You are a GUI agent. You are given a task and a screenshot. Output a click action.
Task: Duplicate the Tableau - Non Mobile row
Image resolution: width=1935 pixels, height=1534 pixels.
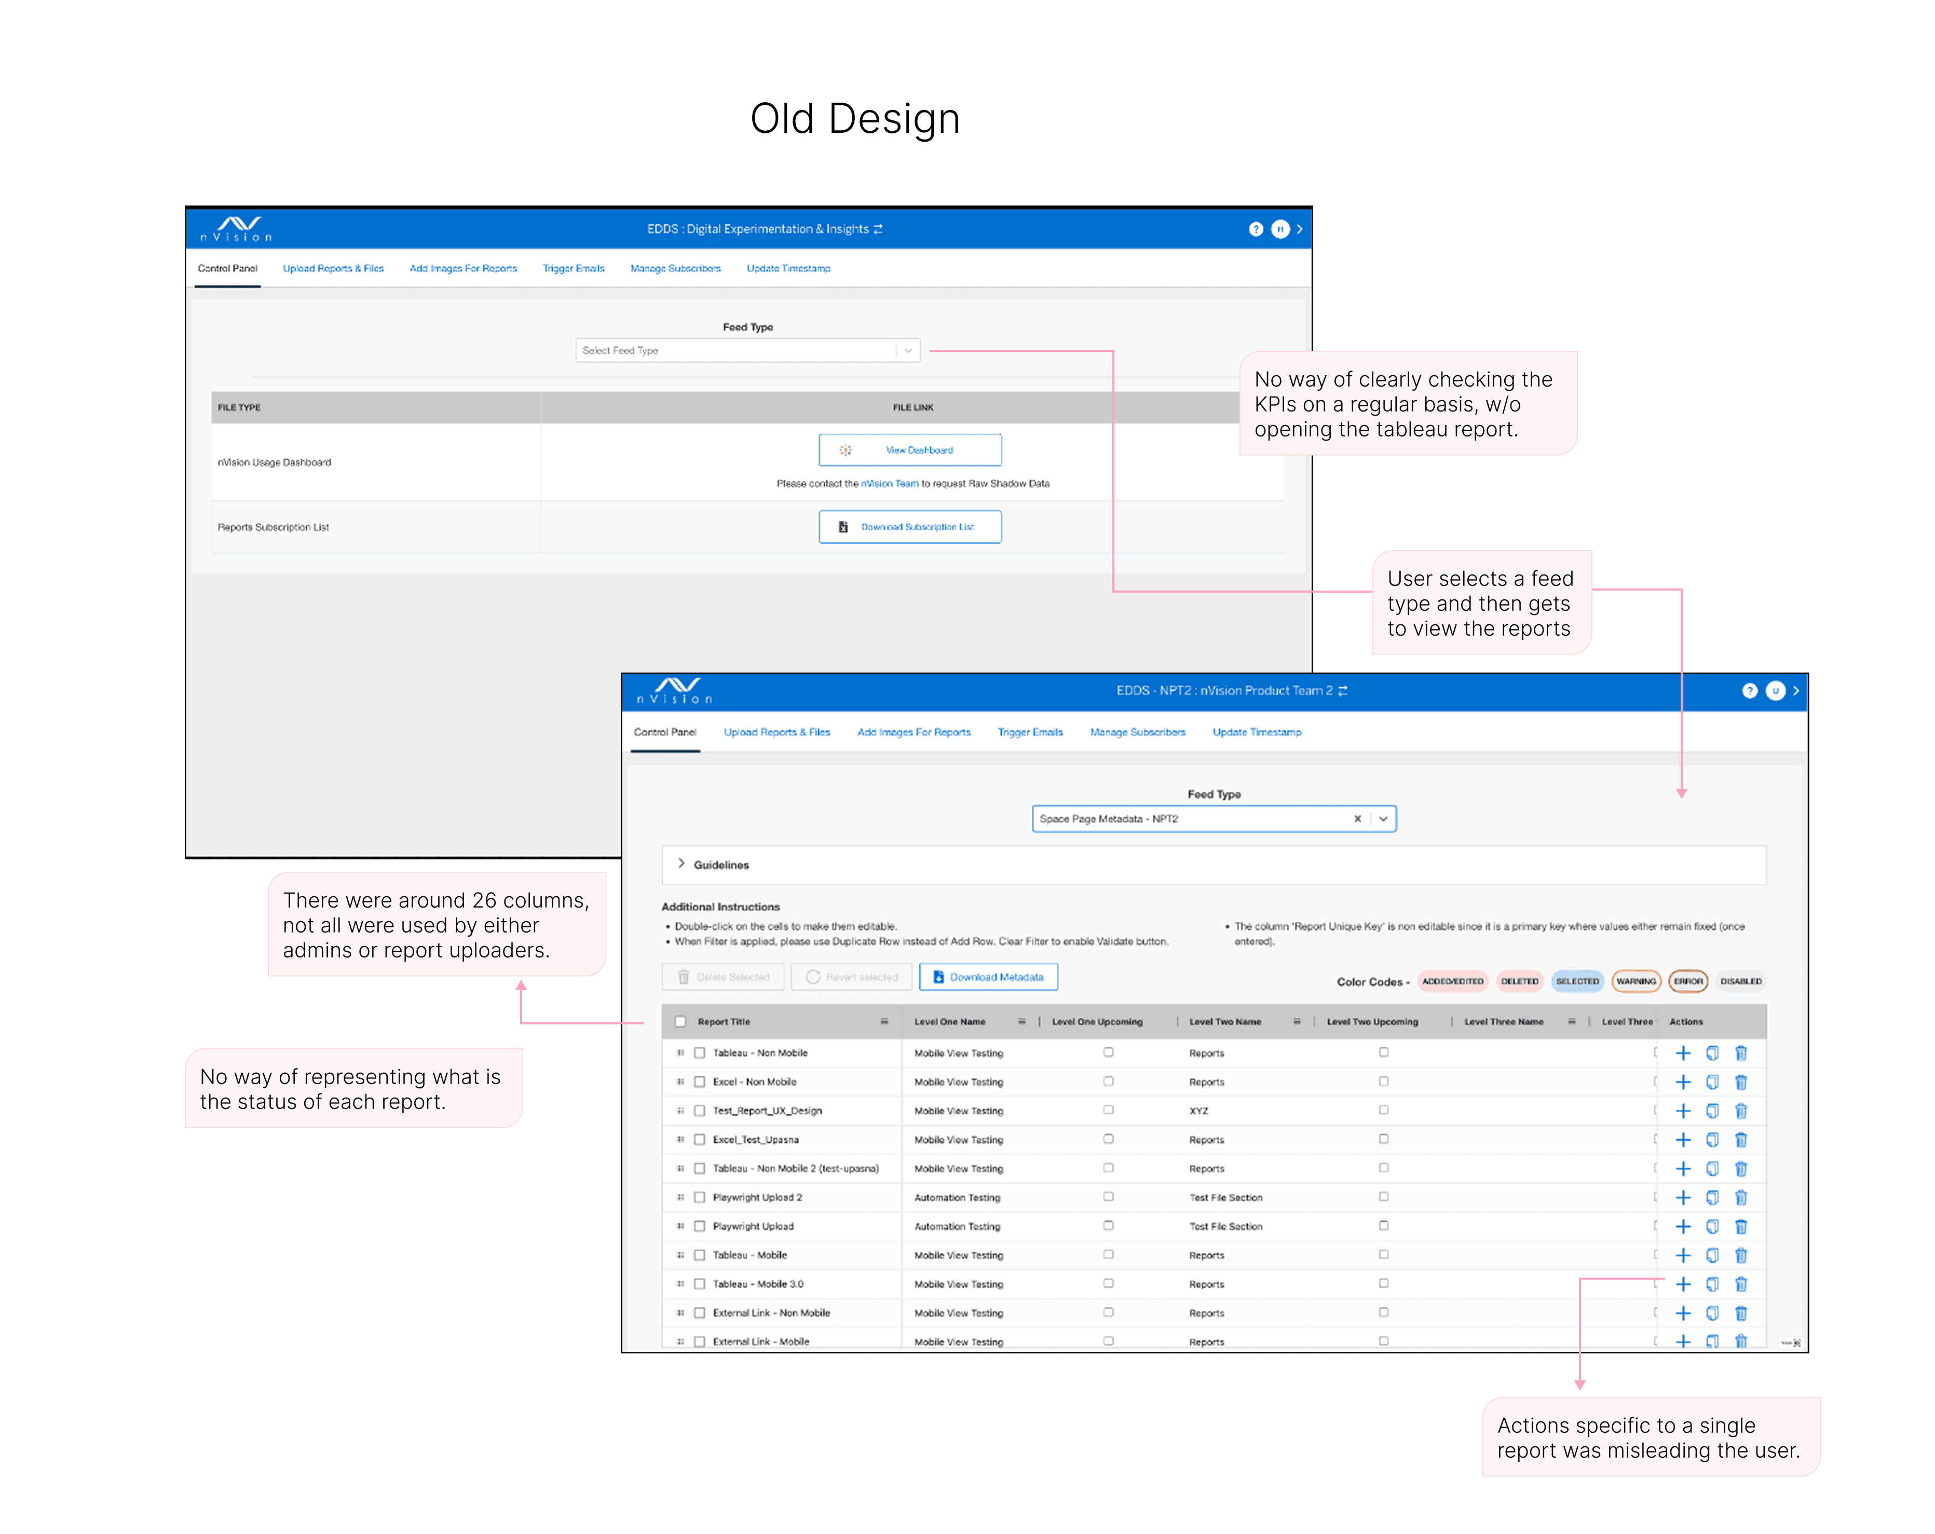coord(1712,1053)
